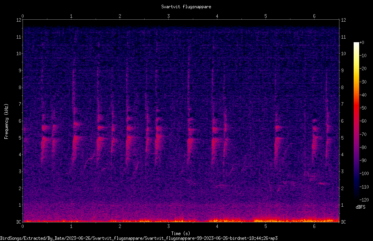
Task: Click "6" on the top time axis
Action: (x=314, y=16)
